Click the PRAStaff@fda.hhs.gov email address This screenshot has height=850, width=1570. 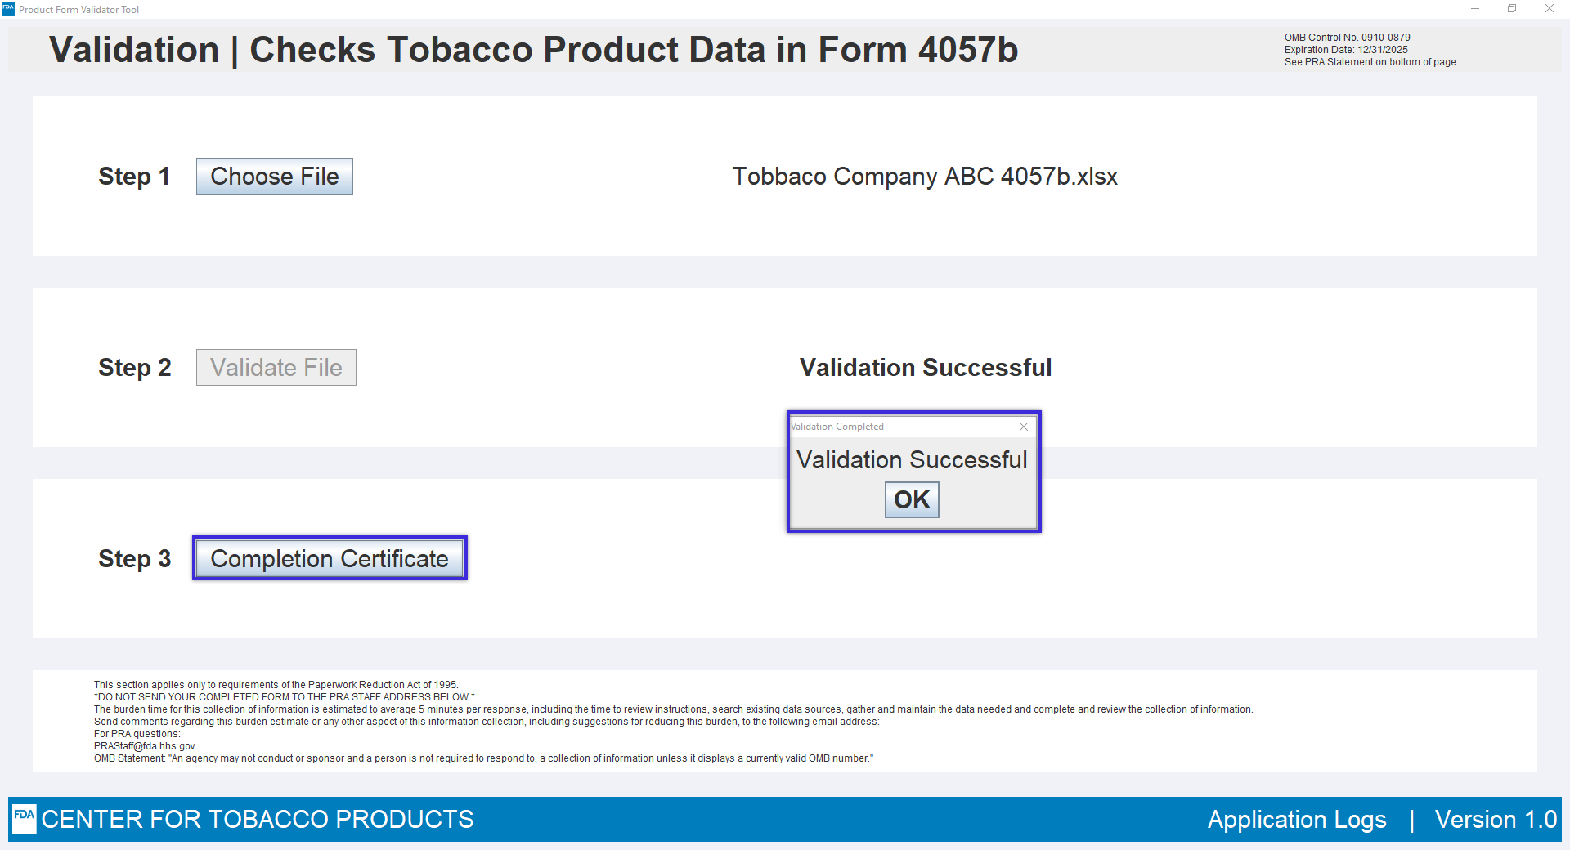tap(145, 746)
